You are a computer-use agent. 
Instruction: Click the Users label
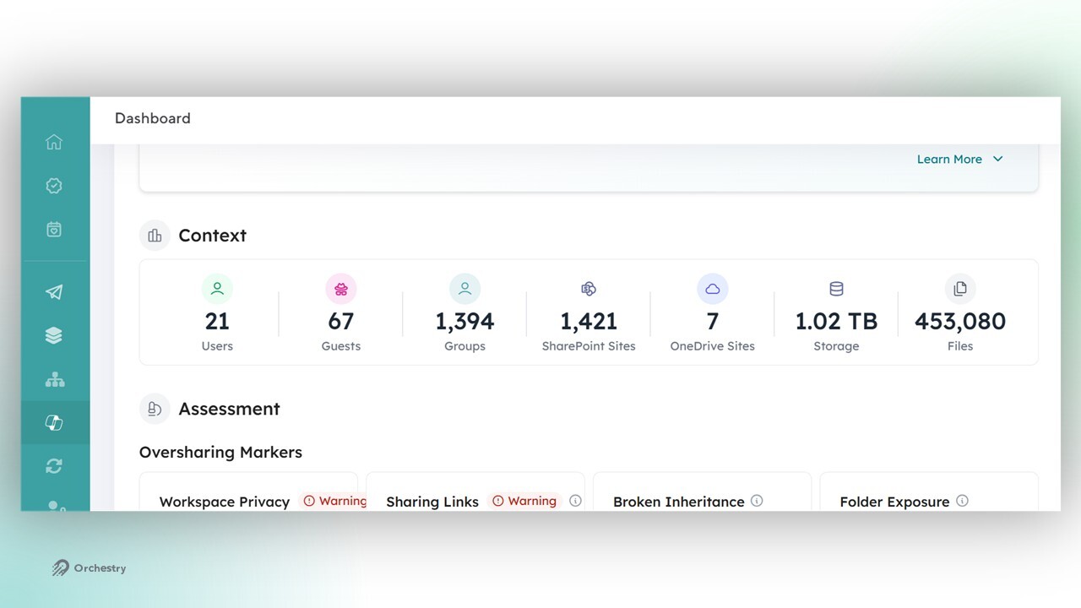(x=217, y=346)
